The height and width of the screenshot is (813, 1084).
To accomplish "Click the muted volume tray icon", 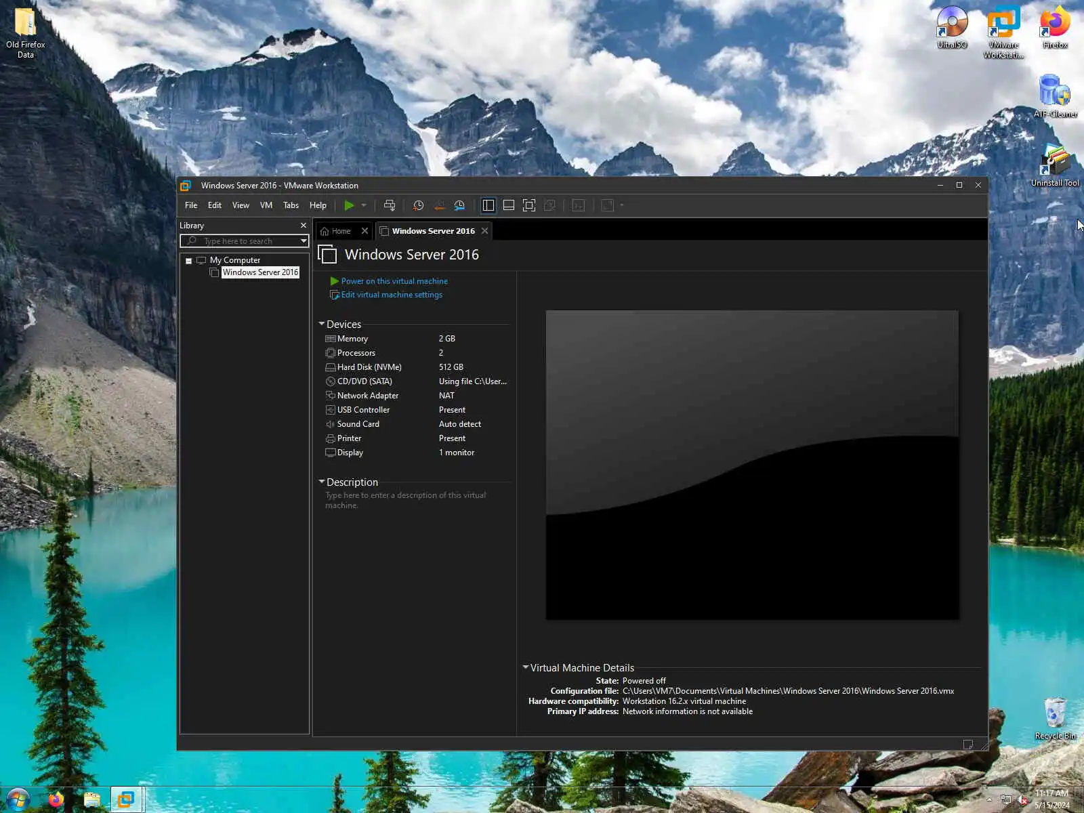I will coord(1022,800).
